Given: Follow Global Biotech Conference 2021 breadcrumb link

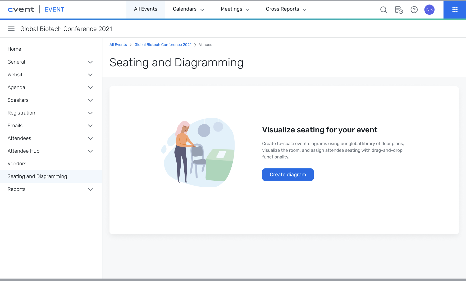Looking at the screenshot, I should pos(163,45).
